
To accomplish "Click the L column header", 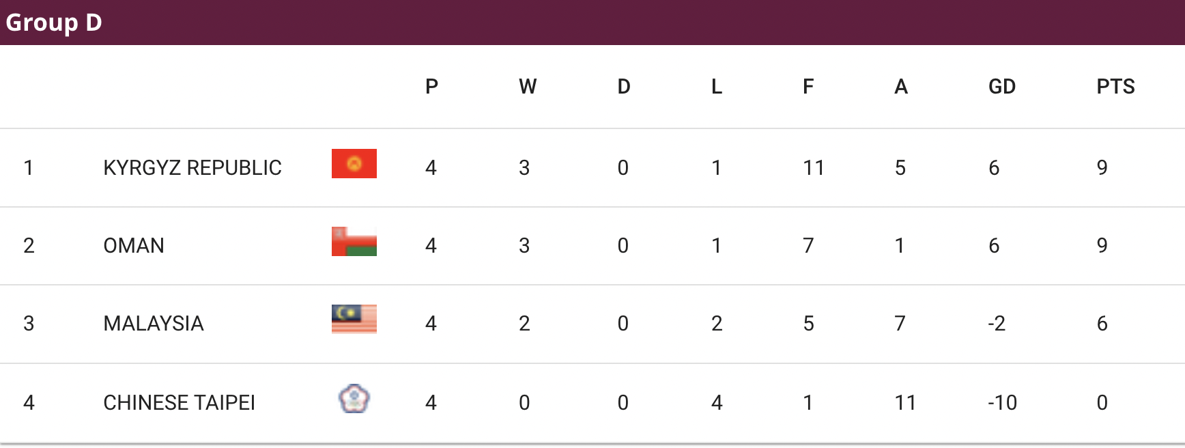I will [x=717, y=87].
